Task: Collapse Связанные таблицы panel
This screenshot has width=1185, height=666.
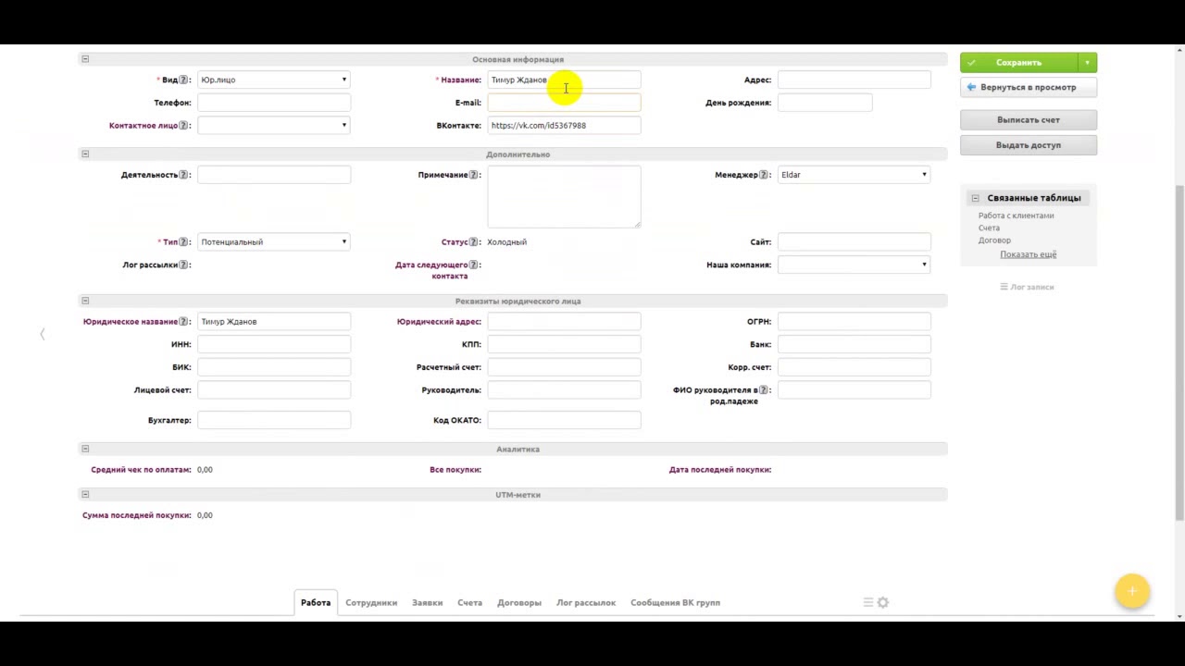Action: (x=975, y=198)
